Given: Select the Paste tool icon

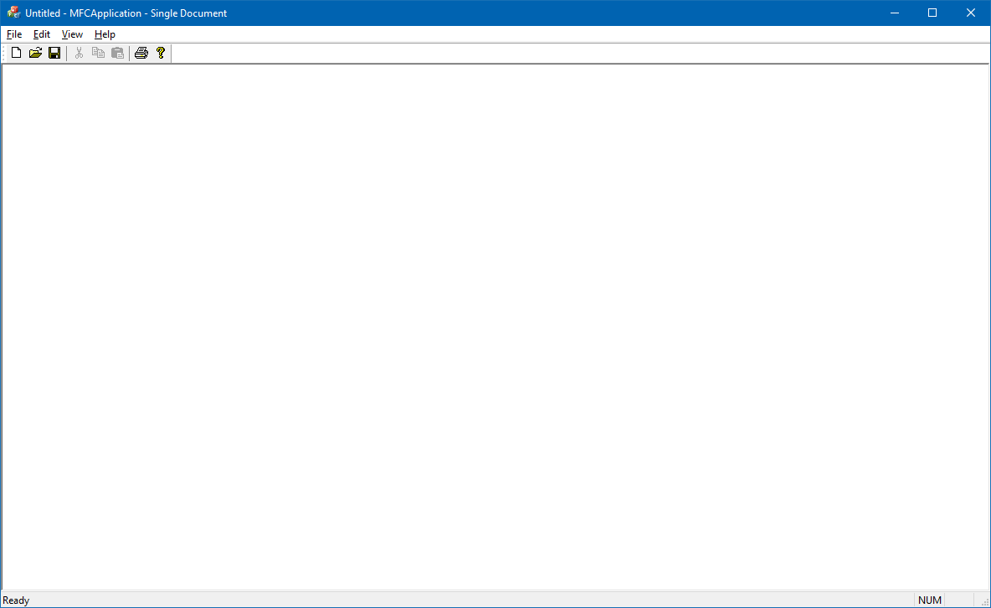Looking at the screenshot, I should click(117, 52).
